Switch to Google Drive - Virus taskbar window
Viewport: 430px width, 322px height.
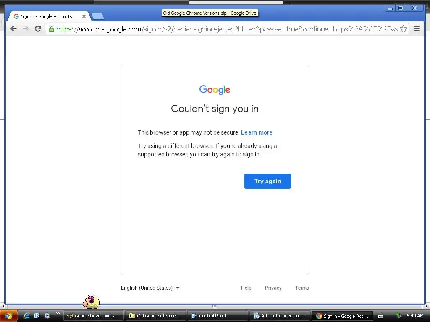(94, 316)
